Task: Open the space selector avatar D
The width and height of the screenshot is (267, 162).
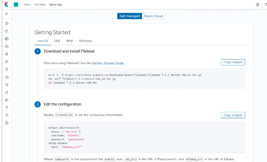Action: pyautogui.click(x=16, y=4)
